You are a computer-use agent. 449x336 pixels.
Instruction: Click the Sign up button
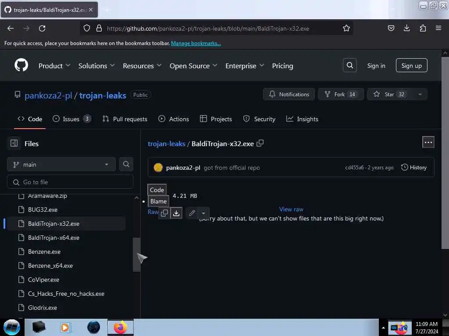(411, 66)
